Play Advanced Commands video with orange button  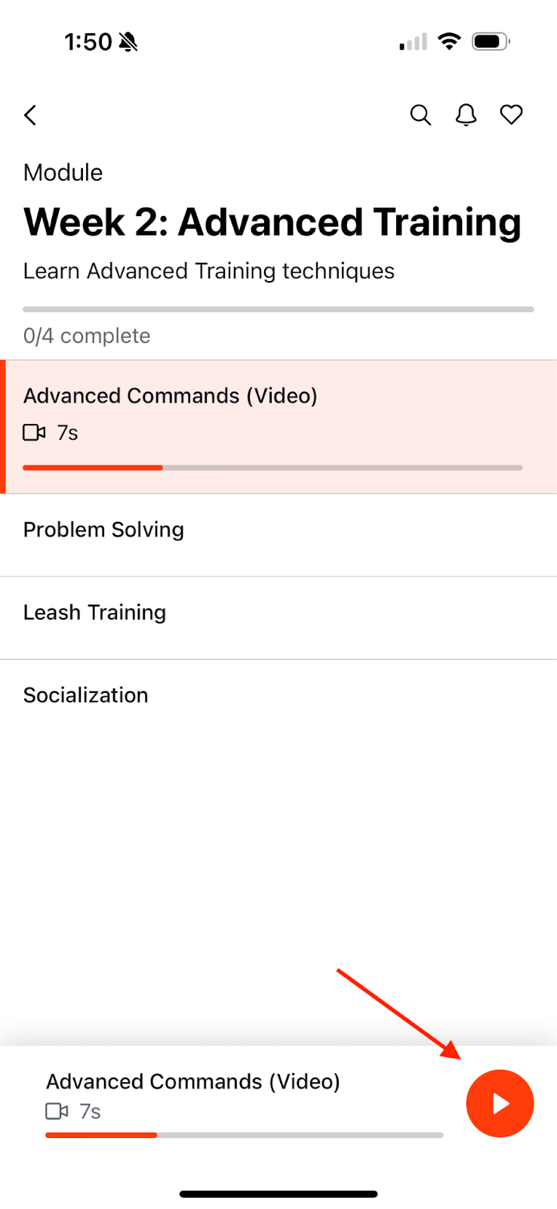pos(500,1103)
